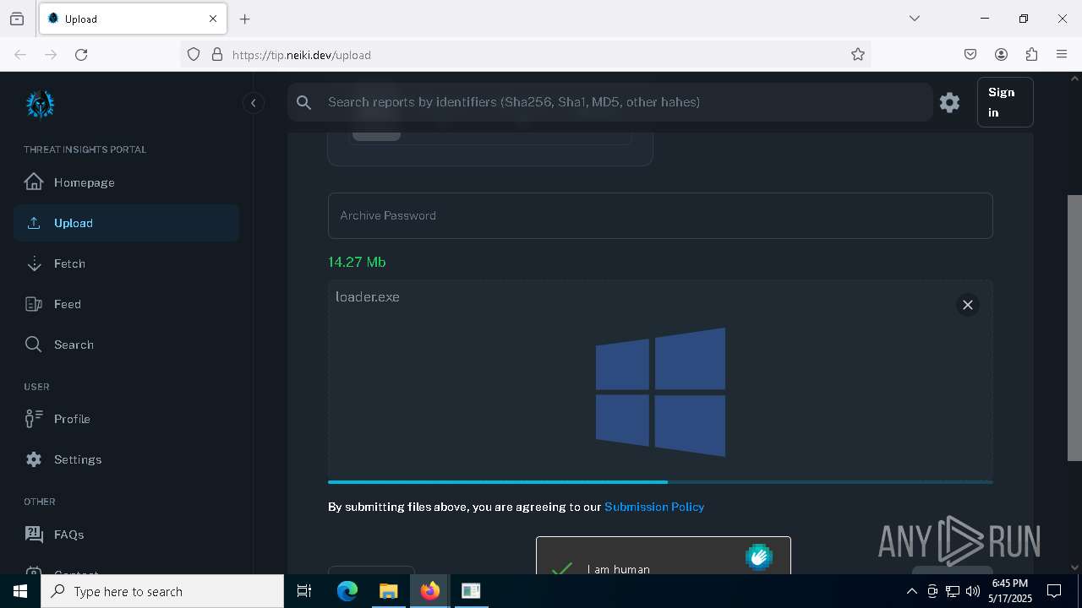1082x608 pixels.
Task: Open the notification center
Action: click(1054, 591)
